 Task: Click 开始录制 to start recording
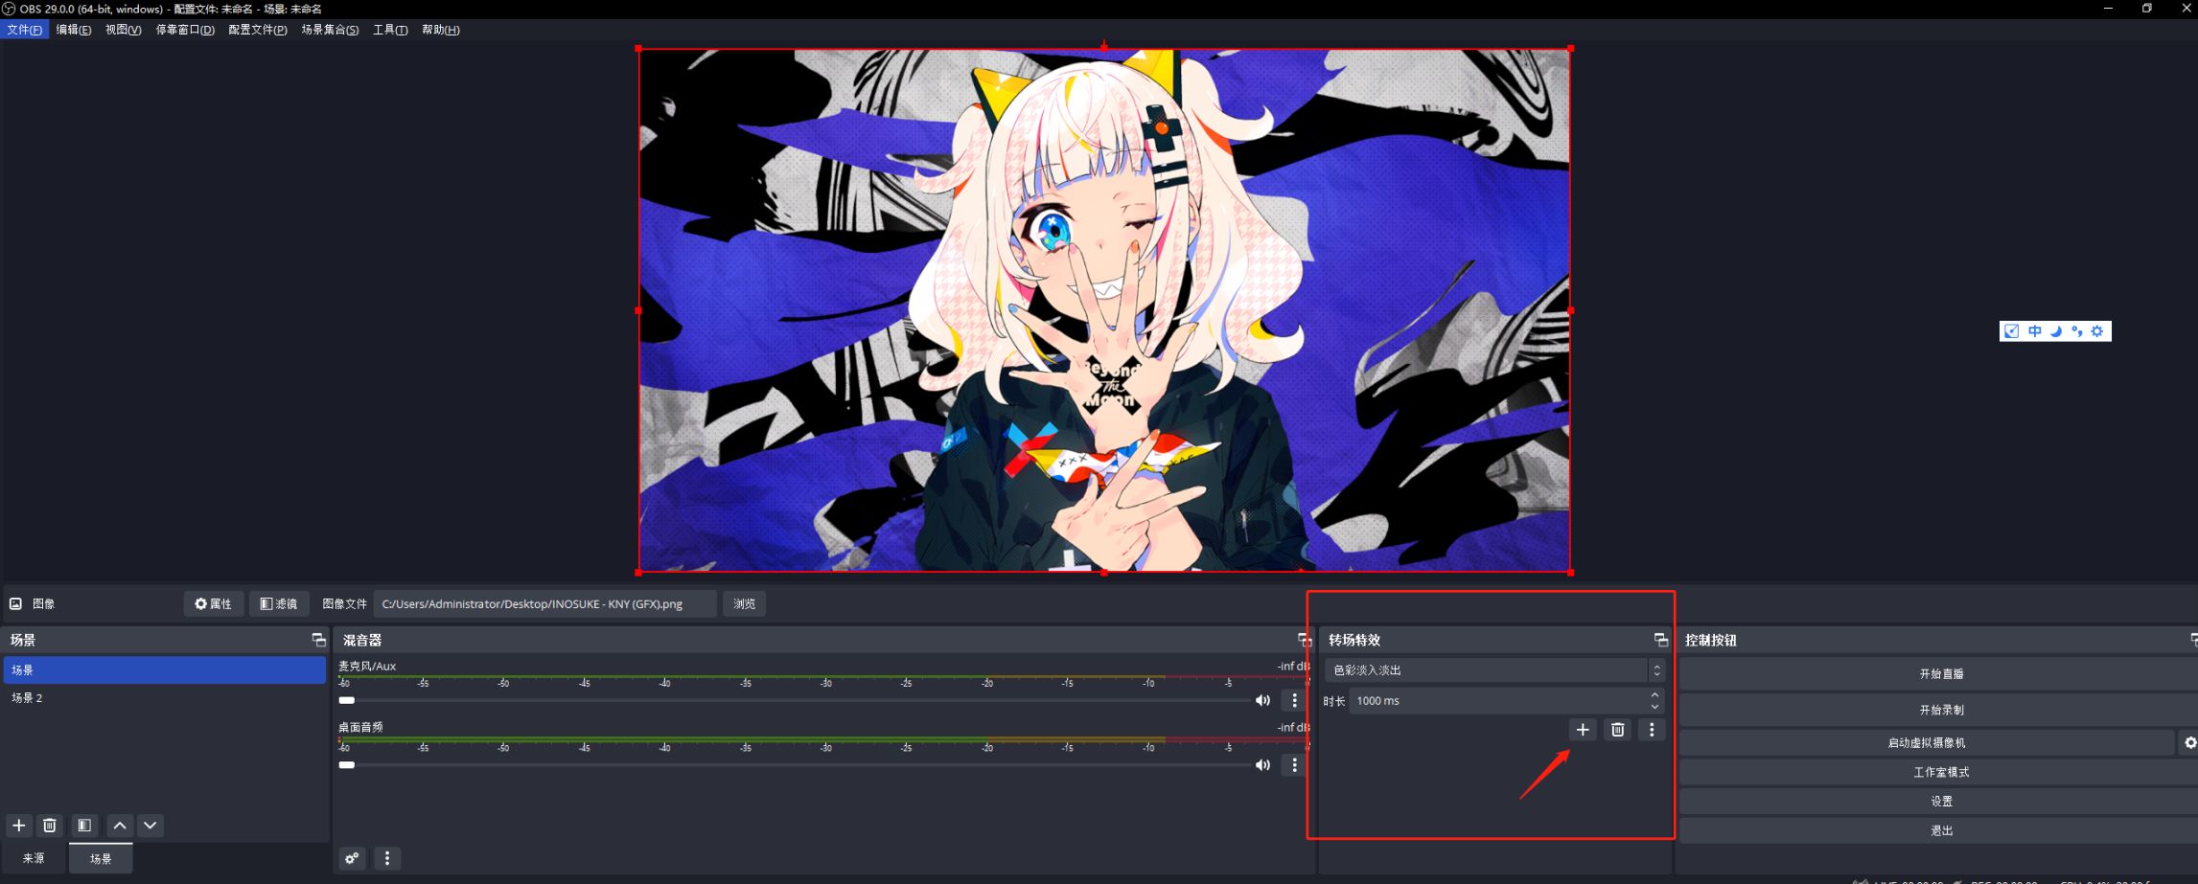(1940, 710)
